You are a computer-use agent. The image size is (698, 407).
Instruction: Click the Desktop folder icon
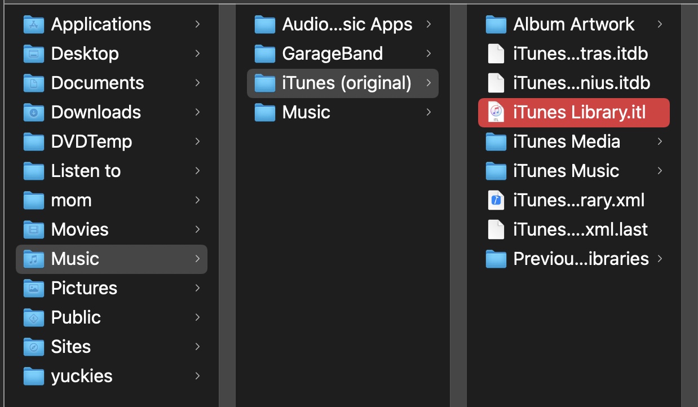pos(34,54)
